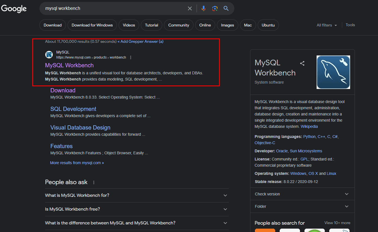The height and width of the screenshot is (232, 378).
Task: Open the three-dot menu beside mysql.com URL
Action: point(130,57)
